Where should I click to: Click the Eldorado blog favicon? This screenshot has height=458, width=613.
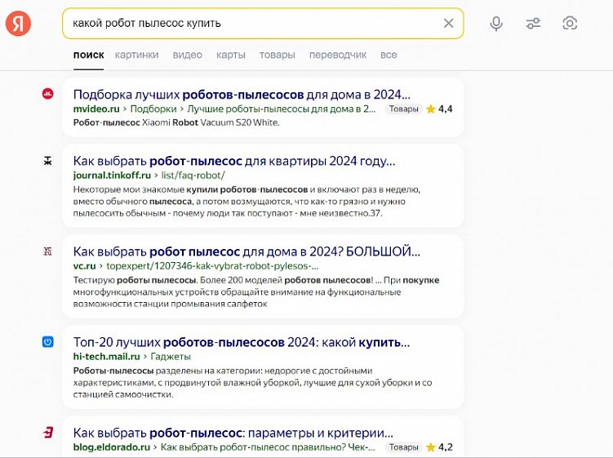[x=47, y=433]
